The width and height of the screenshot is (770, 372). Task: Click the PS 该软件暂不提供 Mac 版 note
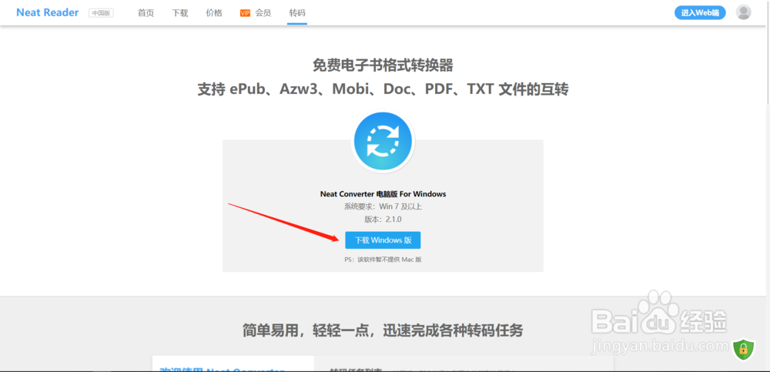[x=383, y=260]
